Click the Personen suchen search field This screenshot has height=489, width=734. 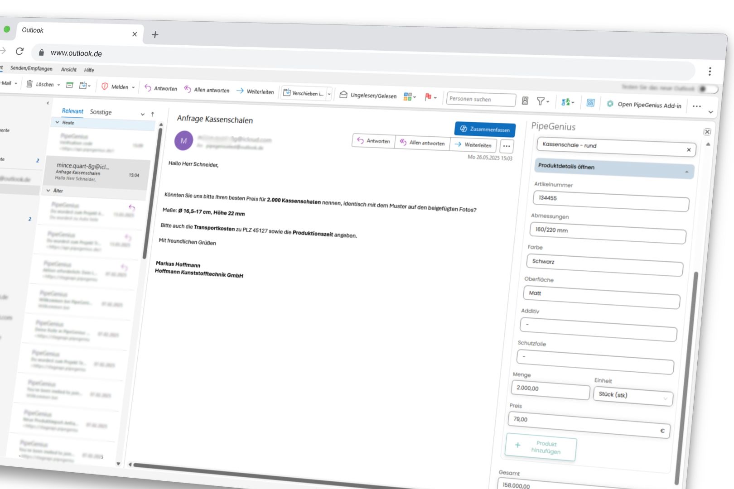click(480, 99)
